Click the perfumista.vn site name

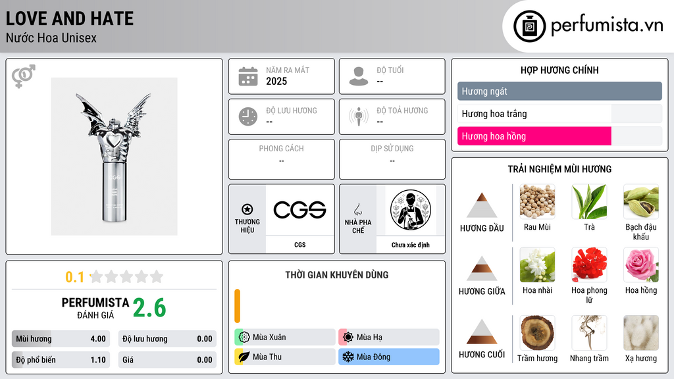click(607, 26)
